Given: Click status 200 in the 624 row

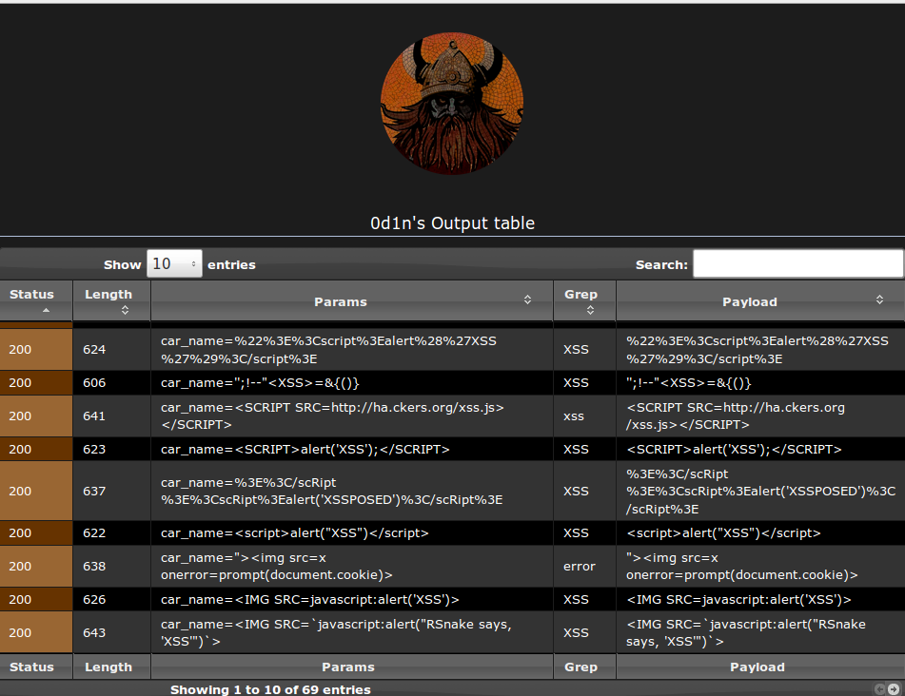Looking at the screenshot, I should 36,350.
